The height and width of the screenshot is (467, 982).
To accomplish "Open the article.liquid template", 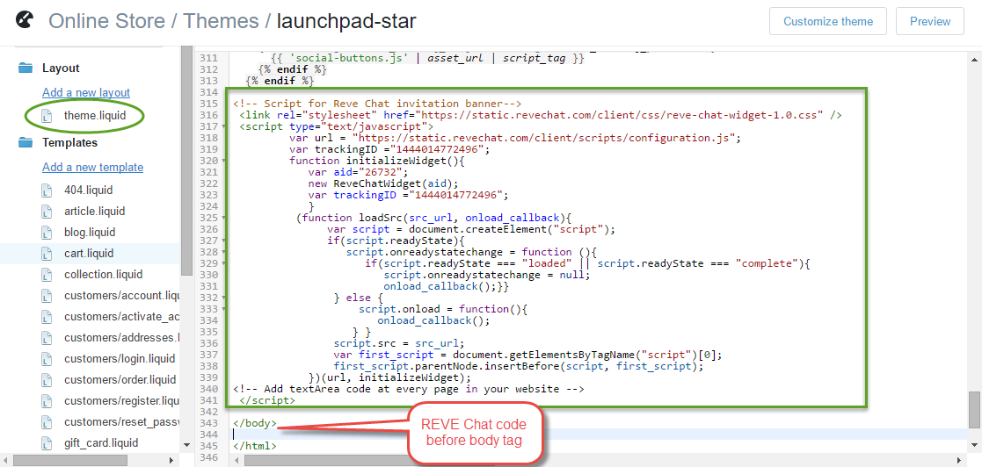I will (x=94, y=211).
